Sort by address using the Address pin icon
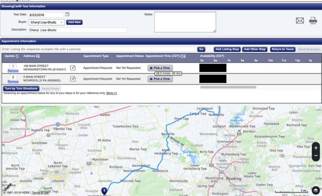Screen dimensions: 322x196 click(38, 56)
